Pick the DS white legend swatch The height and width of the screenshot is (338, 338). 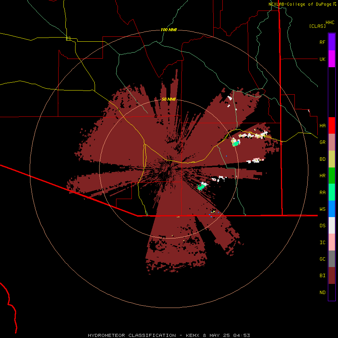(x=332, y=225)
